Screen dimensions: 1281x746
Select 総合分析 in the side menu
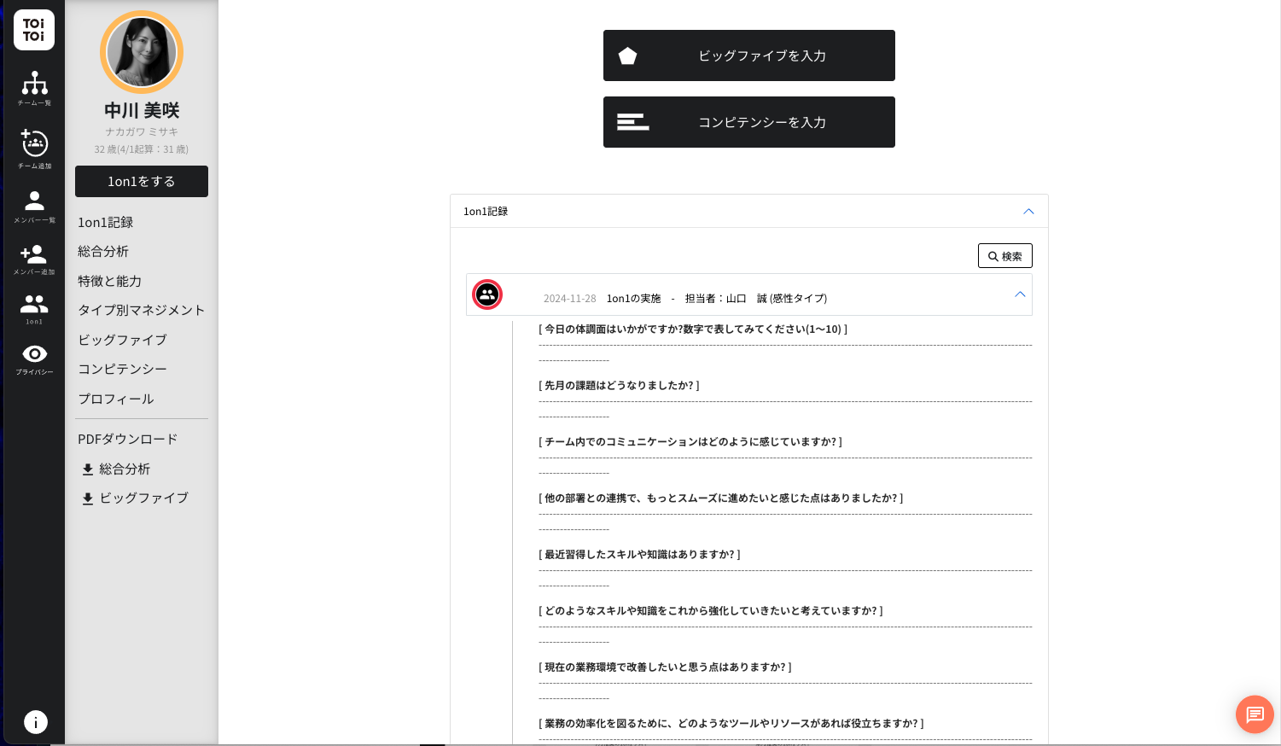(103, 252)
